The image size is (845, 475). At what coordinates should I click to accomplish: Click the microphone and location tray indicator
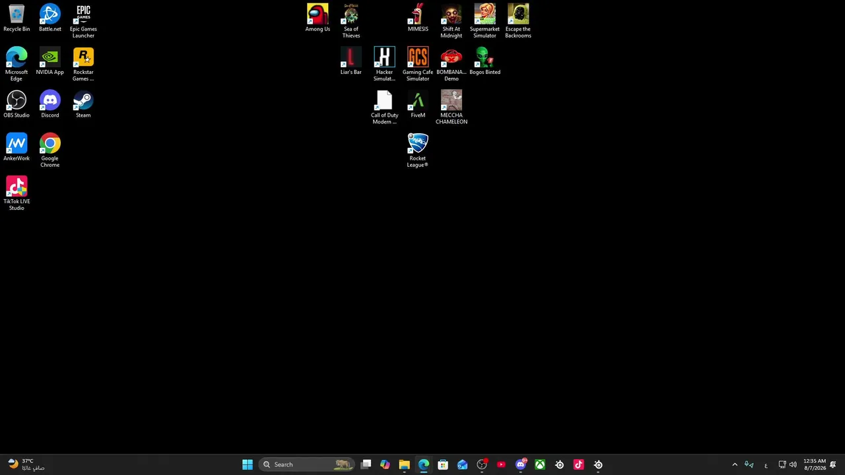pos(749,464)
